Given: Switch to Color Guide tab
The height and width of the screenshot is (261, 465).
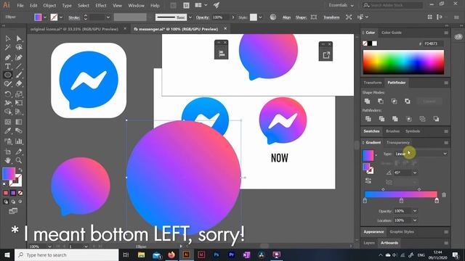Looking at the screenshot, I should (x=392, y=33).
